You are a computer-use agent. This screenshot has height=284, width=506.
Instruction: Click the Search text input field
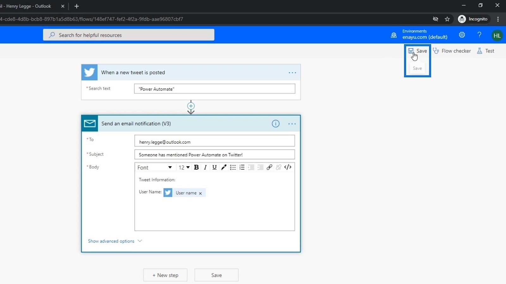(x=215, y=89)
